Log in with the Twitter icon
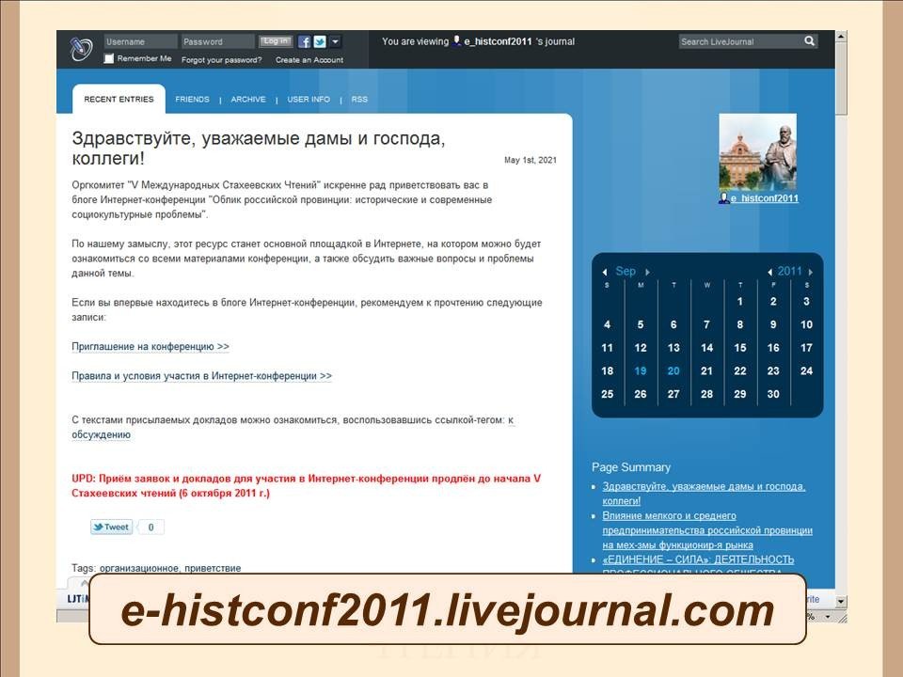 tap(320, 41)
